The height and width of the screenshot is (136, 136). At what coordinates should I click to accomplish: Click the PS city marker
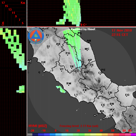(80, 33)
